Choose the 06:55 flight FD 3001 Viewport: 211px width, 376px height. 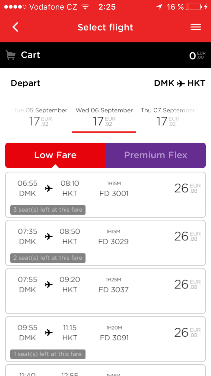[105, 189]
